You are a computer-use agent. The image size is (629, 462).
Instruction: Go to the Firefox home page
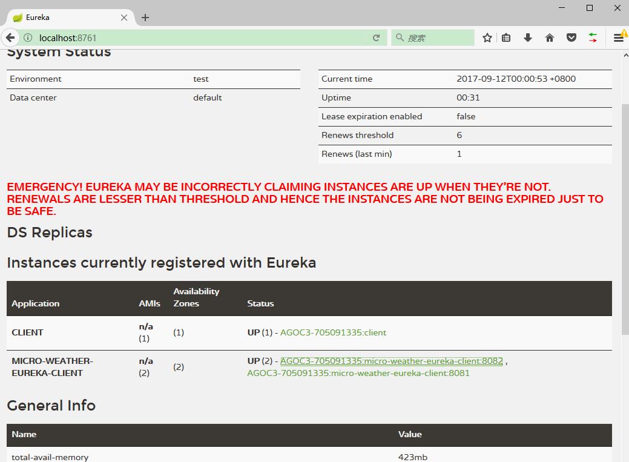click(x=550, y=38)
